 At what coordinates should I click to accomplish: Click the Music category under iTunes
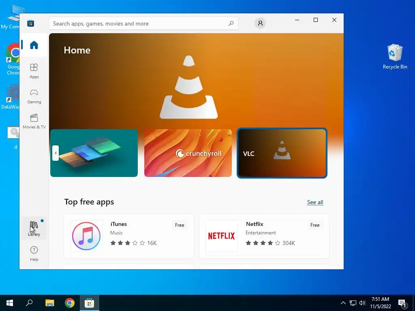pyautogui.click(x=116, y=233)
